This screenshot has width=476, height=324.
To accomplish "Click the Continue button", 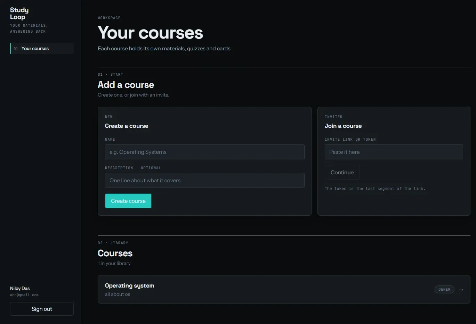I will click(x=342, y=173).
